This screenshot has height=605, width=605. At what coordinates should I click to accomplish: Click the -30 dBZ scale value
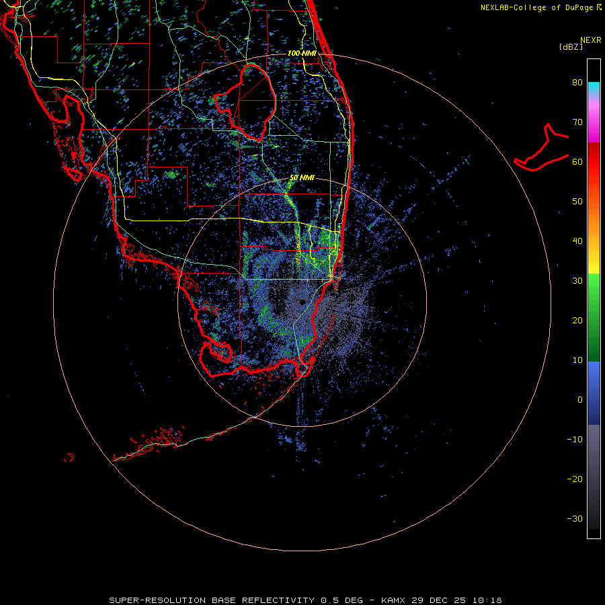pos(575,518)
